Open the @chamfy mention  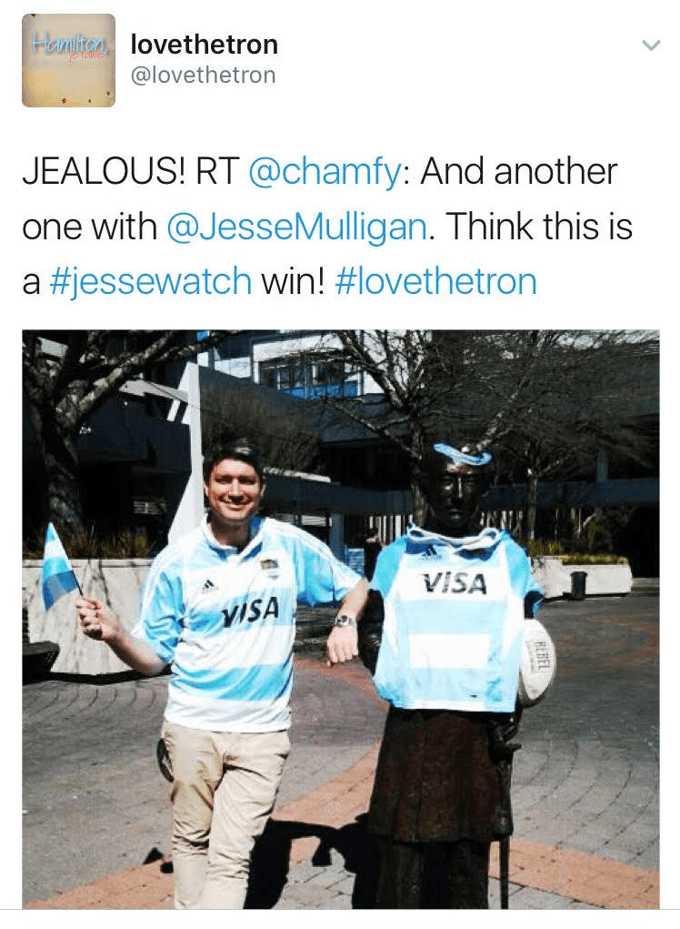[x=325, y=172]
